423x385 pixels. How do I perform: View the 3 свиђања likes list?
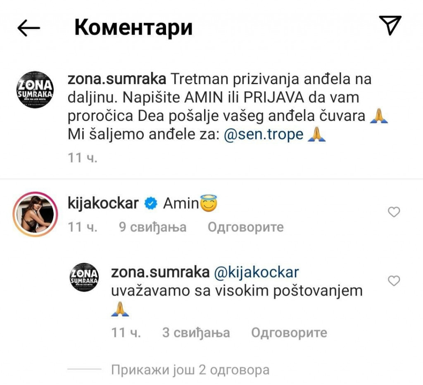(x=196, y=333)
